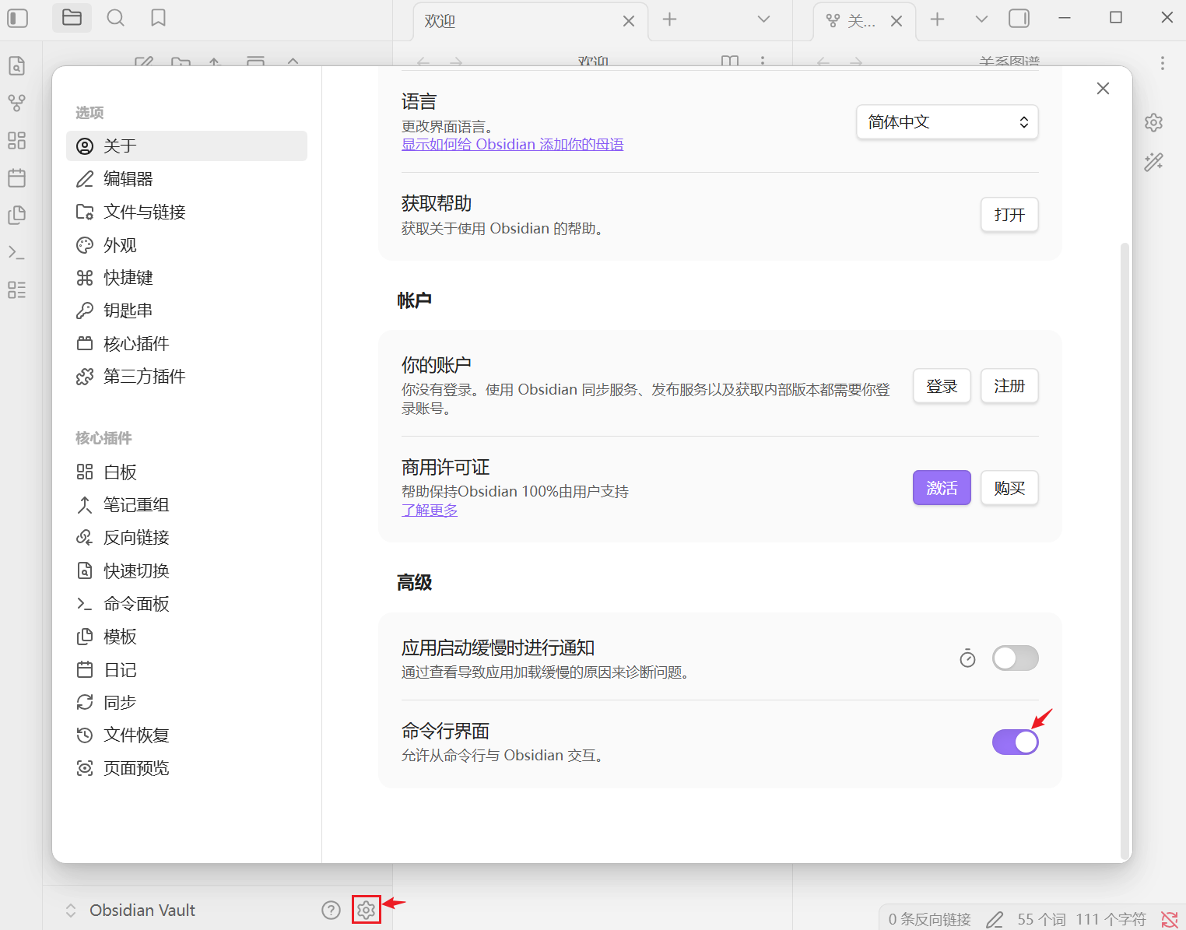
Task: Open 反向链接 plugin settings
Action: click(187, 538)
